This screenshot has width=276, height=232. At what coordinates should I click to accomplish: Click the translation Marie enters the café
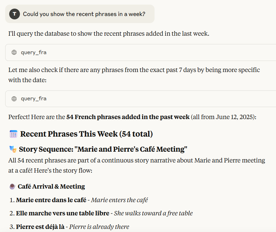pos(119,200)
